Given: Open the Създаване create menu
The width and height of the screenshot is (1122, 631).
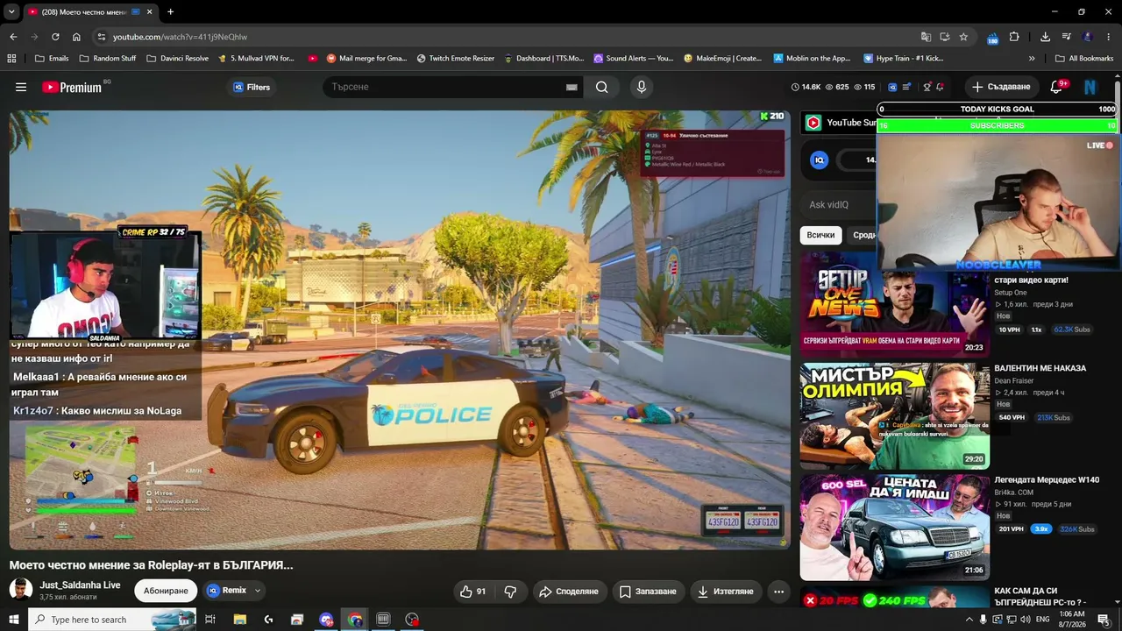Looking at the screenshot, I should pos(1001,87).
